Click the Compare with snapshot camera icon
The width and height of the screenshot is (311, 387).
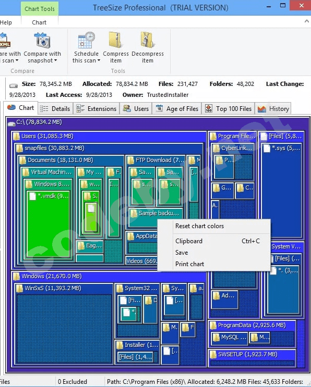click(42, 40)
